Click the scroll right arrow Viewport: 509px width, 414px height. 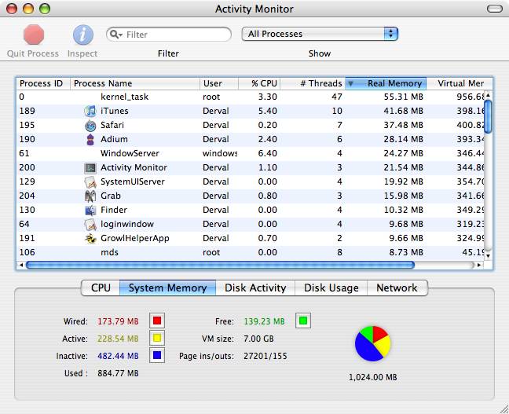(x=479, y=265)
